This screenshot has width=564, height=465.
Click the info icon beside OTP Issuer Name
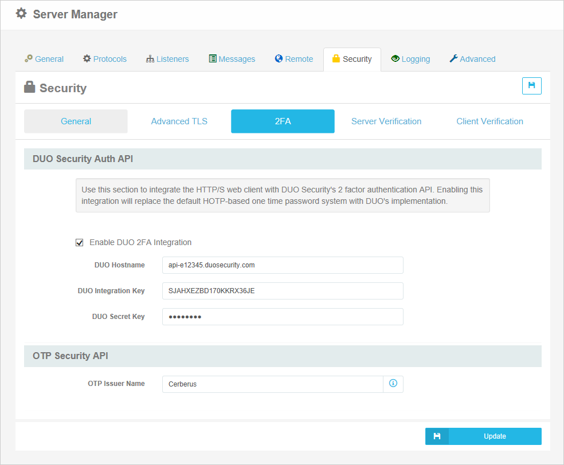[x=393, y=384]
